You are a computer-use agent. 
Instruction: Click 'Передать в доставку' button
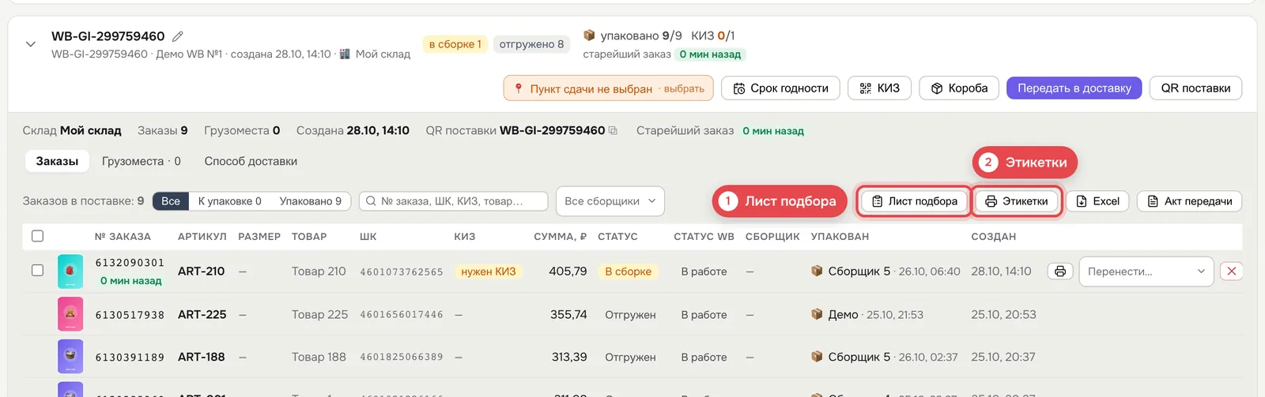[x=1074, y=88]
